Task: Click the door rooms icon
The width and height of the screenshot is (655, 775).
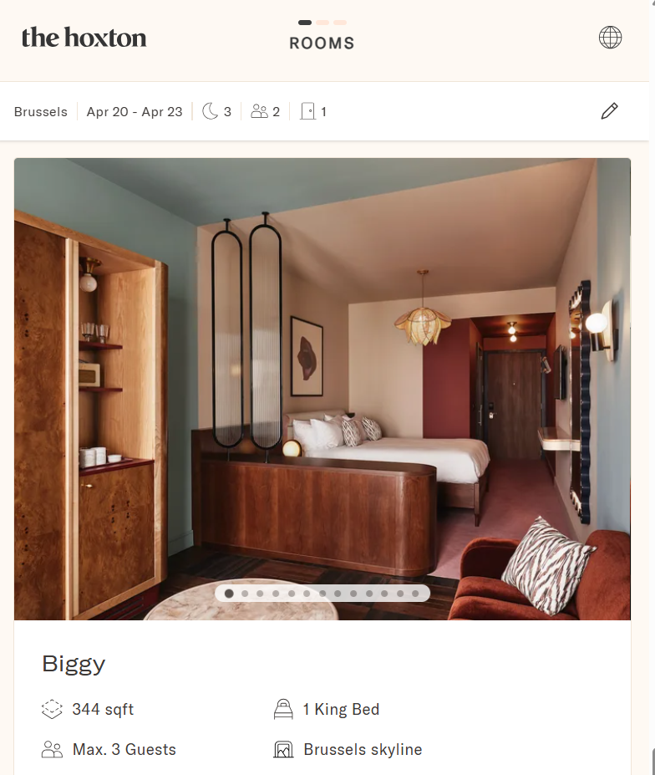Action: (x=307, y=111)
